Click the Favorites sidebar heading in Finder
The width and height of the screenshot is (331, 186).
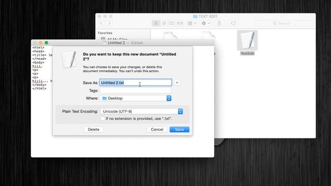[x=105, y=33]
